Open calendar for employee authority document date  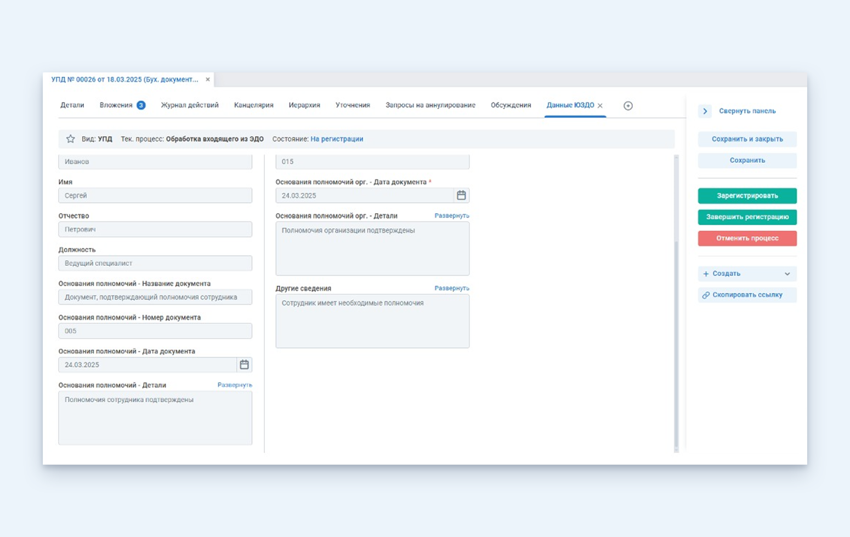coord(244,365)
